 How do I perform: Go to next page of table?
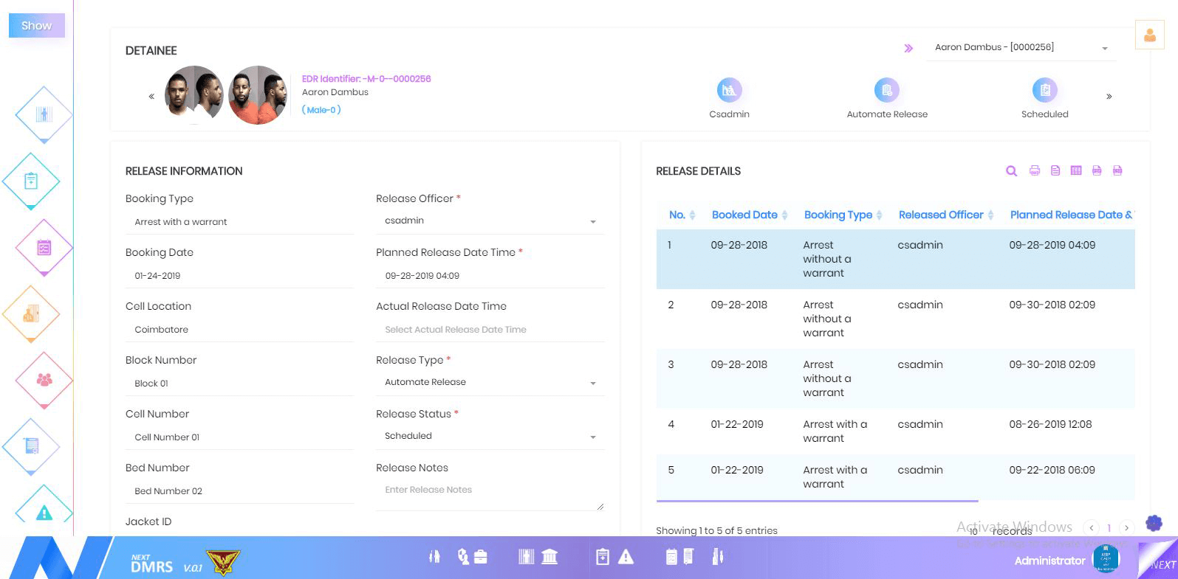tap(1126, 527)
